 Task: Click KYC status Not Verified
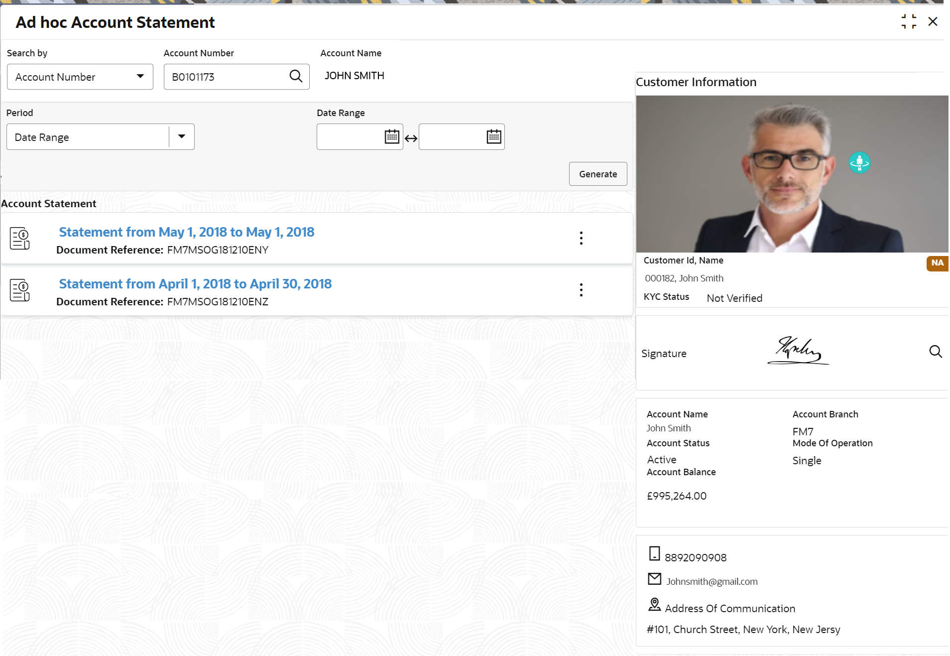click(x=734, y=298)
